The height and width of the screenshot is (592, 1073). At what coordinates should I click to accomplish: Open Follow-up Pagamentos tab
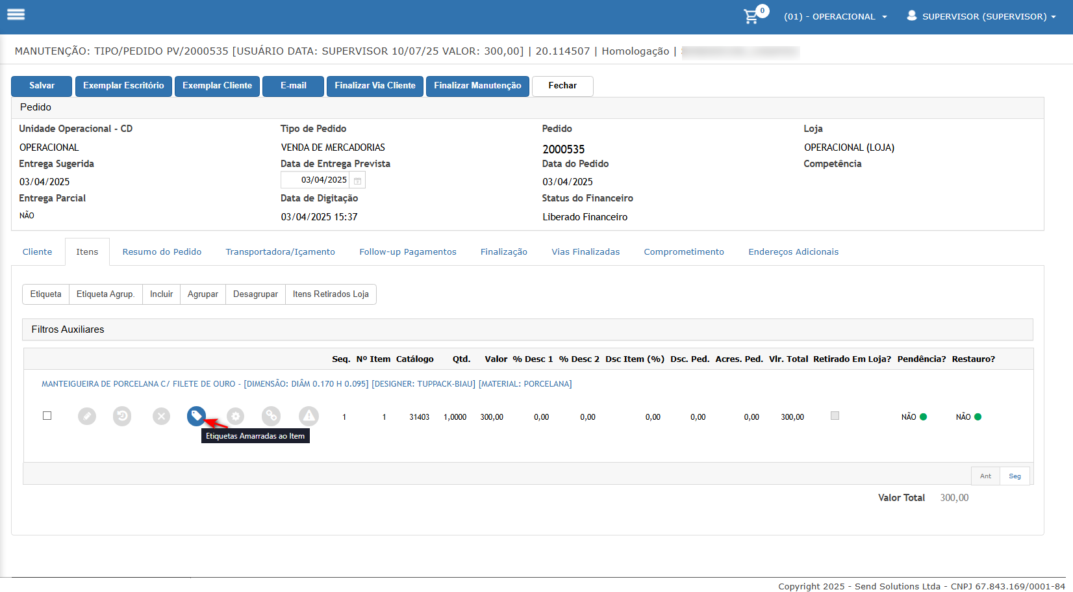(x=408, y=252)
